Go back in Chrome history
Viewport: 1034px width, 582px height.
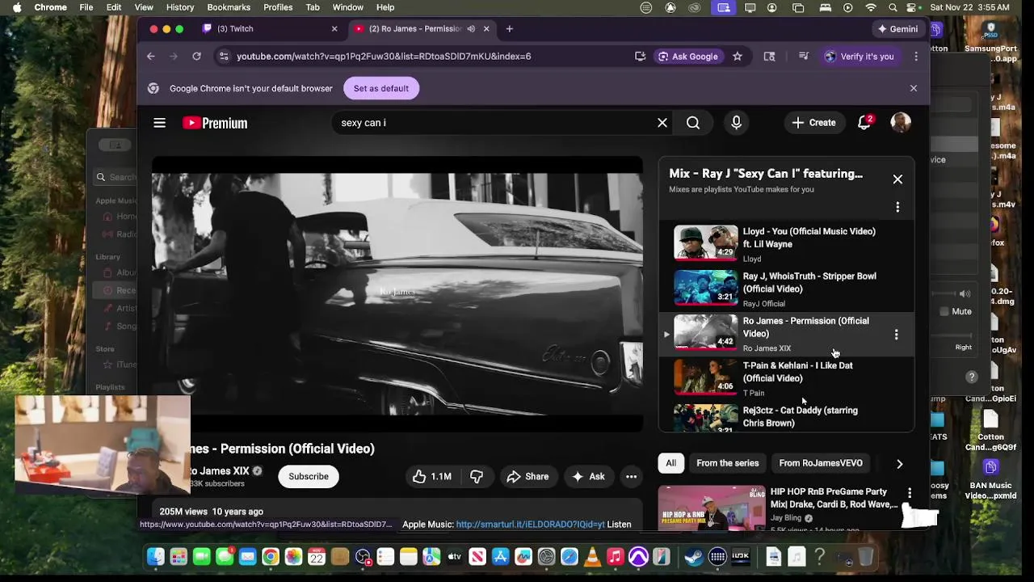coord(151,57)
